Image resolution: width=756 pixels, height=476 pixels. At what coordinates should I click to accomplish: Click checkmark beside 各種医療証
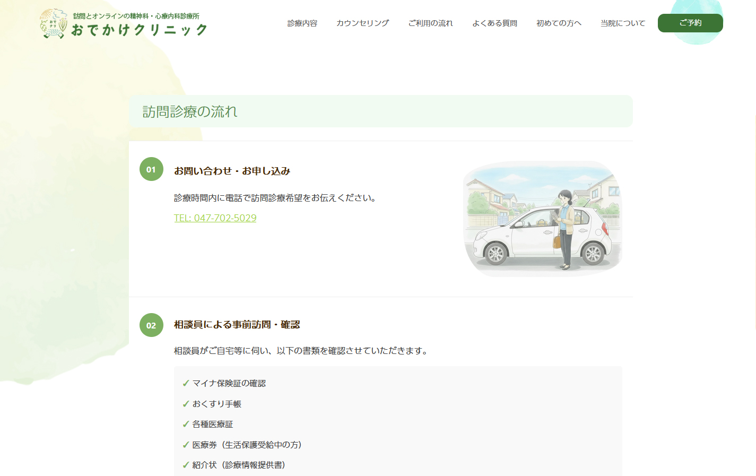tap(186, 424)
